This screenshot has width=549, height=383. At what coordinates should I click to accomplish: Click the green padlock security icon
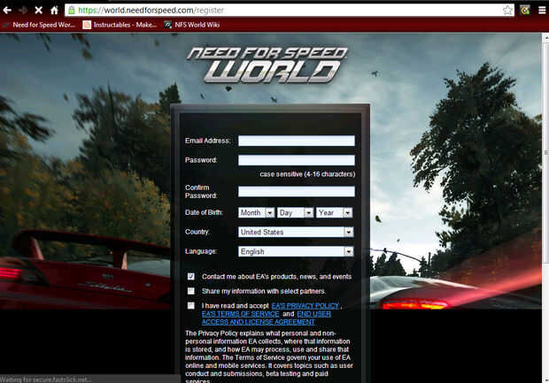[72, 10]
